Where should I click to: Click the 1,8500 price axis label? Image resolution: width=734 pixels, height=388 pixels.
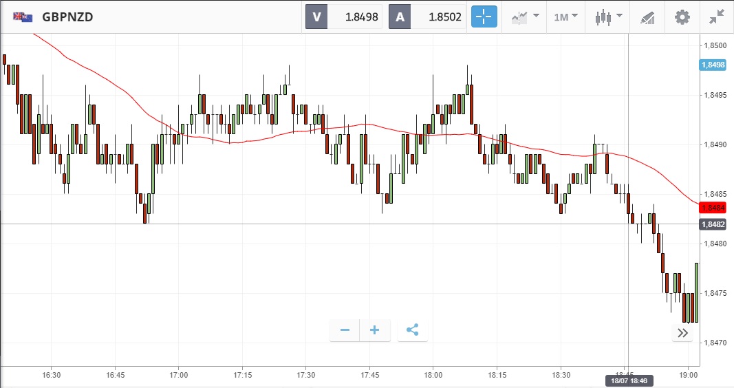pos(715,46)
